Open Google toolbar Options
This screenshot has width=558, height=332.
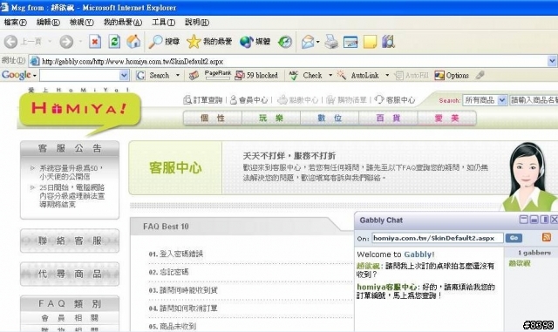[452, 75]
